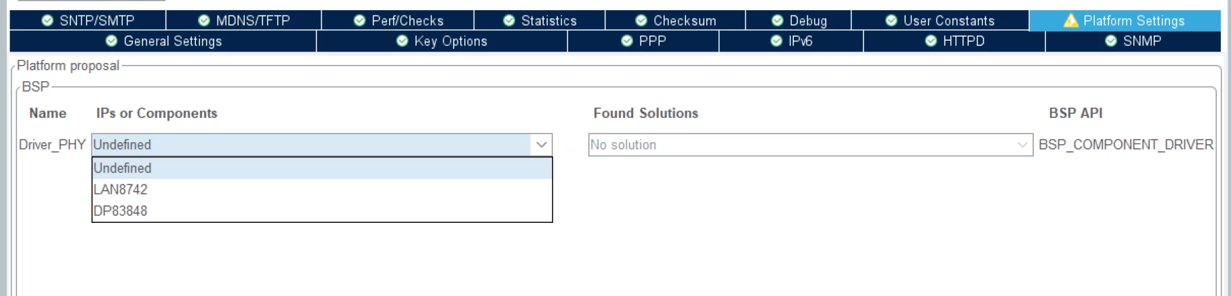Image resolution: width=1231 pixels, height=296 pixels.
Task: Click the green check icon on General Settings
Action: pyautogui.click(x=112, y=41)
